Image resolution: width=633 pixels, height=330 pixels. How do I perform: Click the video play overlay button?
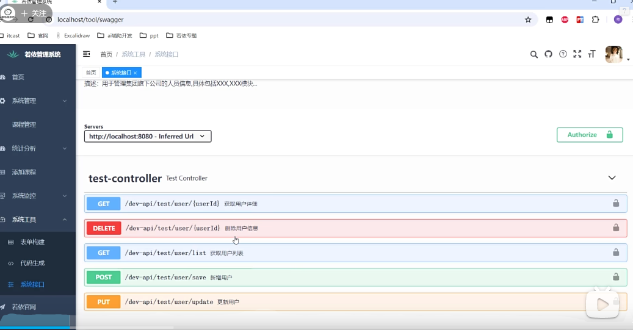(x=602, y=304)
